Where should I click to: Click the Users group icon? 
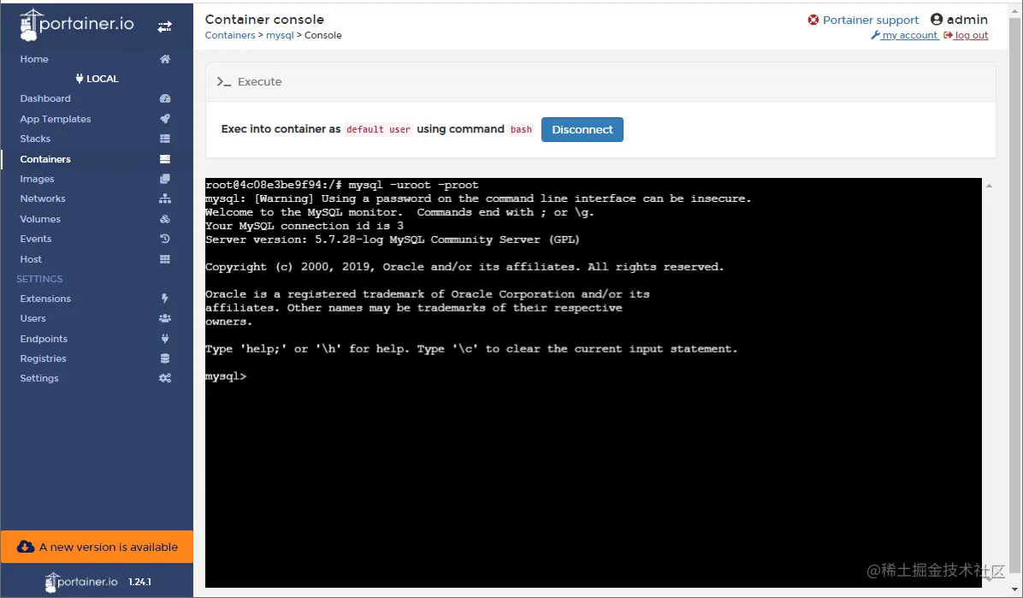click(x=165, y=318)
